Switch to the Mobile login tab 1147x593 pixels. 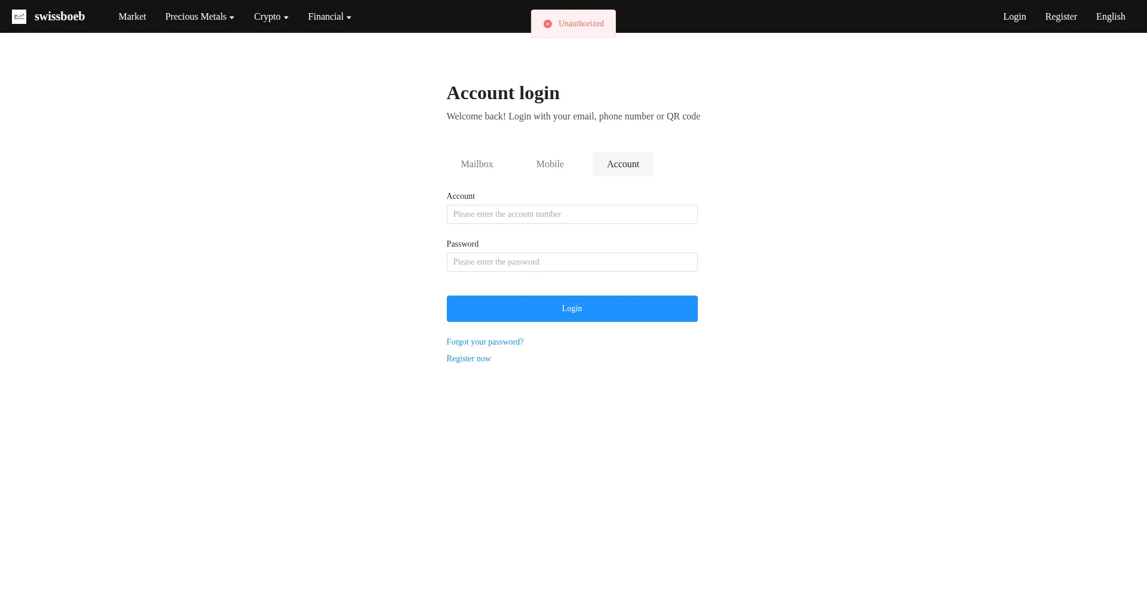550,164
